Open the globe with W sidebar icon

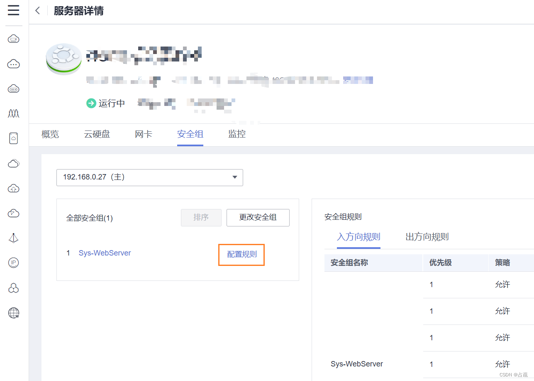(x=14, y=313)
